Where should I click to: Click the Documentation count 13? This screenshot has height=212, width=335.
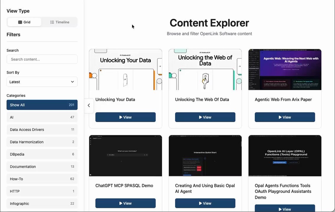(73, 167)
